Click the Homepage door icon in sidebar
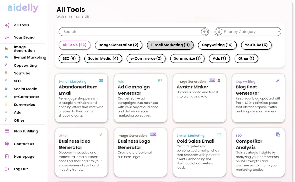The width and height of the screenshot is (295, 182). [x=7, y=157]
